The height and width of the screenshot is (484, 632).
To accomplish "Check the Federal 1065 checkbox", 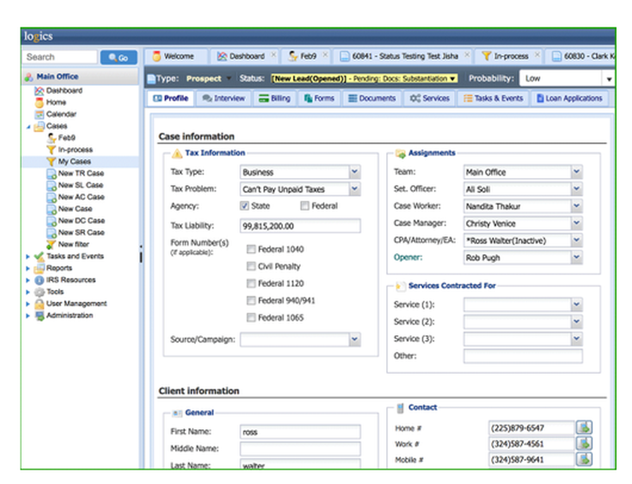I will (x=251, y=318).
